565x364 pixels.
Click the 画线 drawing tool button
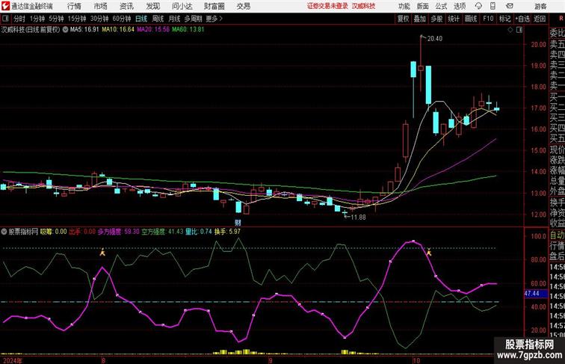(x=471, y=19)
